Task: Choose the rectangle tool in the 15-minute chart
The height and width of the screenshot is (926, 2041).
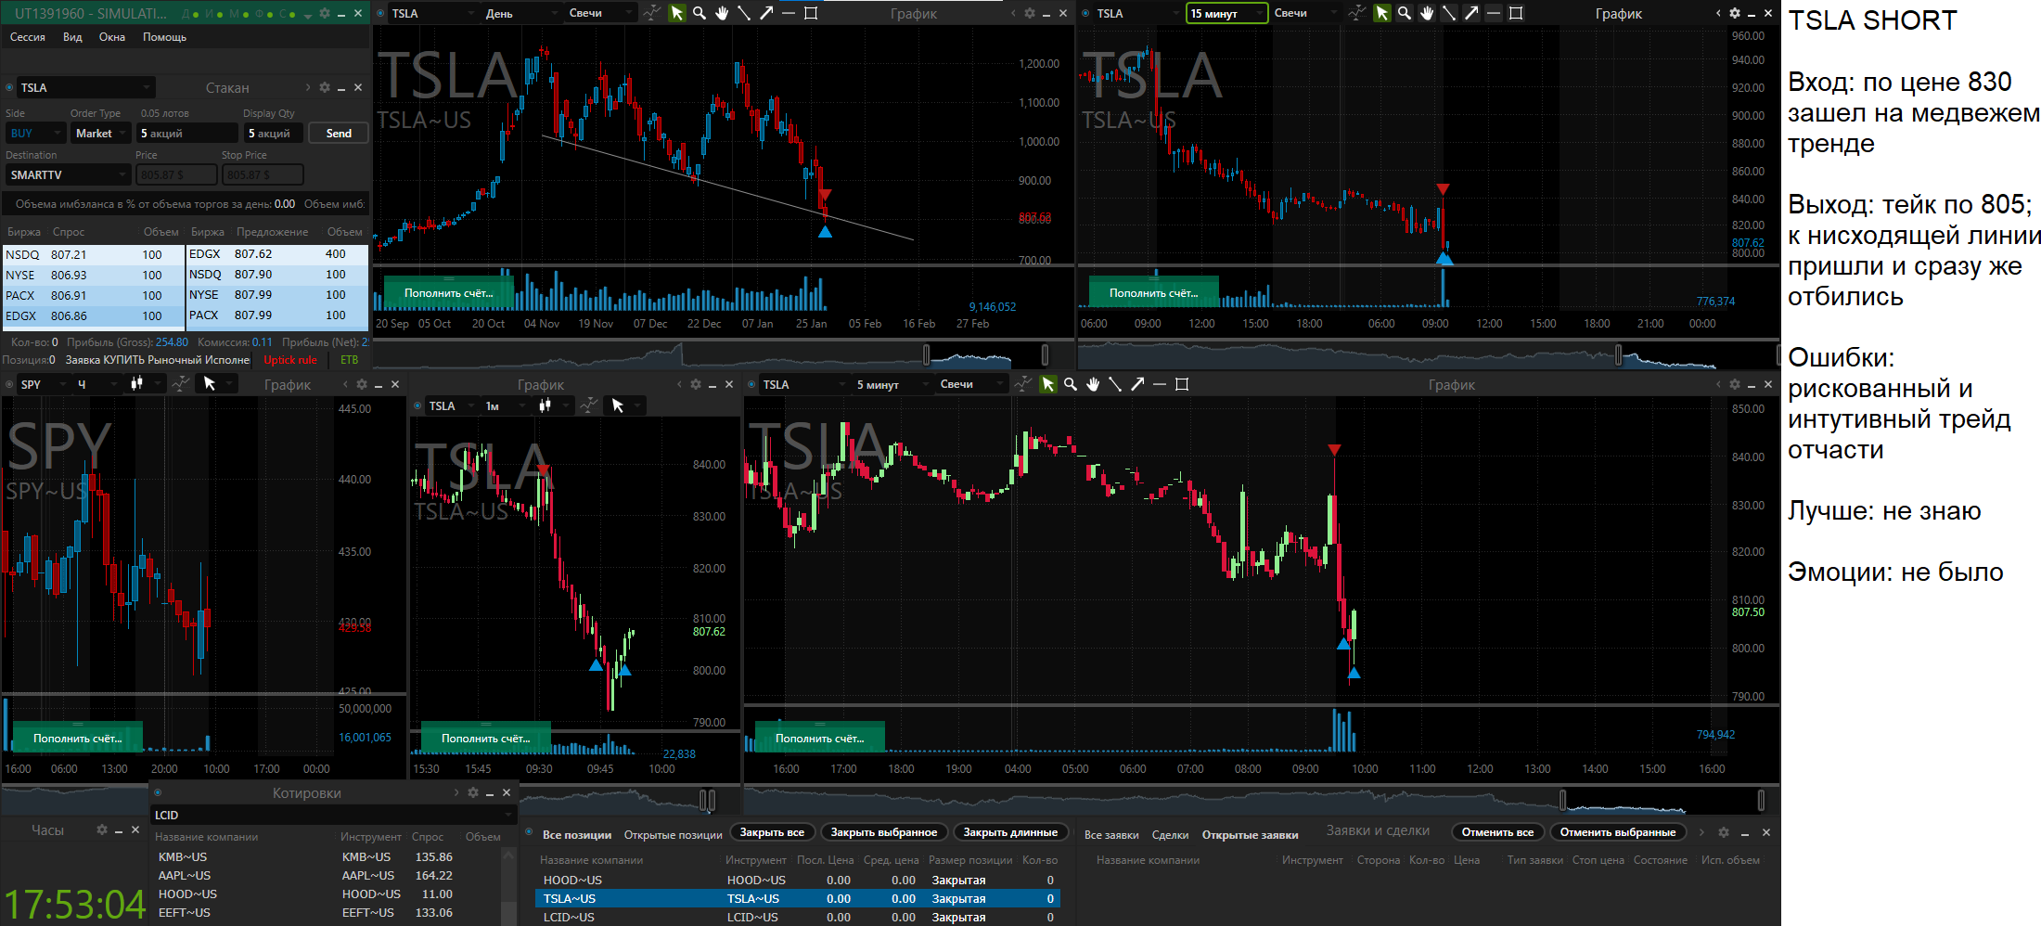Action: [x=1515, y=13]
